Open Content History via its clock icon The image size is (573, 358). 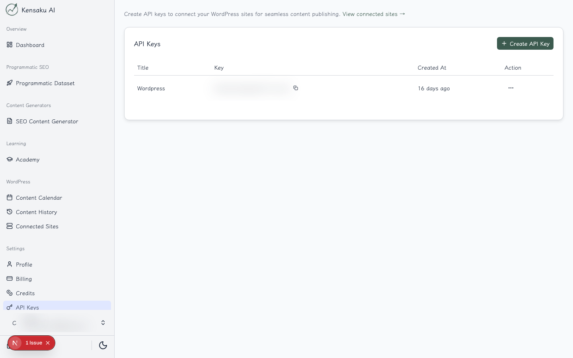pyautogui.click(x=10, y=212)
